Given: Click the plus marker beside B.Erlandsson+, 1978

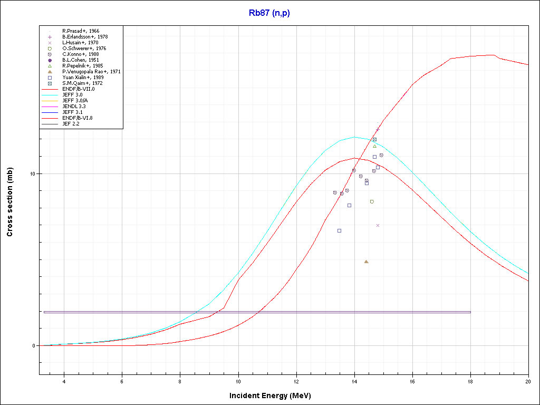Looking at the screenshot, I should coord(50,37).
